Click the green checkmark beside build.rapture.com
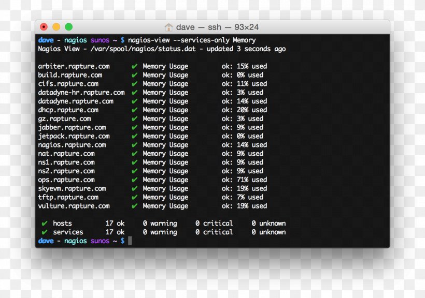 click(x=134, y=75)
